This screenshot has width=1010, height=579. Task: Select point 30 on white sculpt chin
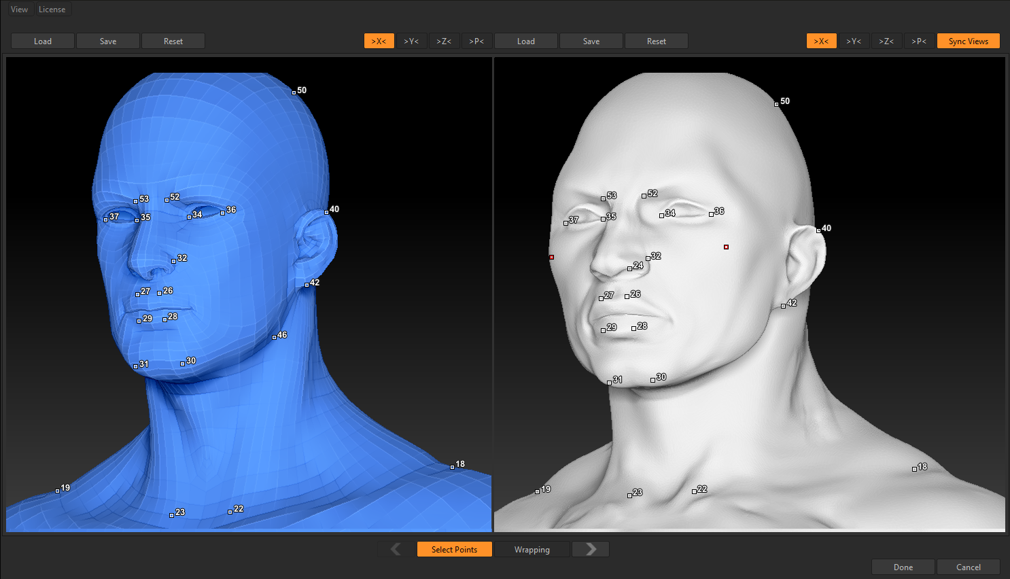coord(652,380)
